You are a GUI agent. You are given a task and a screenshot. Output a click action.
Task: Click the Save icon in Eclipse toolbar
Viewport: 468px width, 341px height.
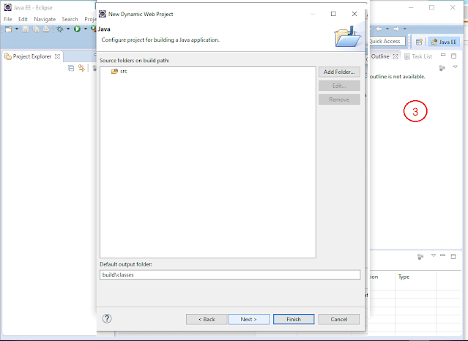tap(26, 29)
